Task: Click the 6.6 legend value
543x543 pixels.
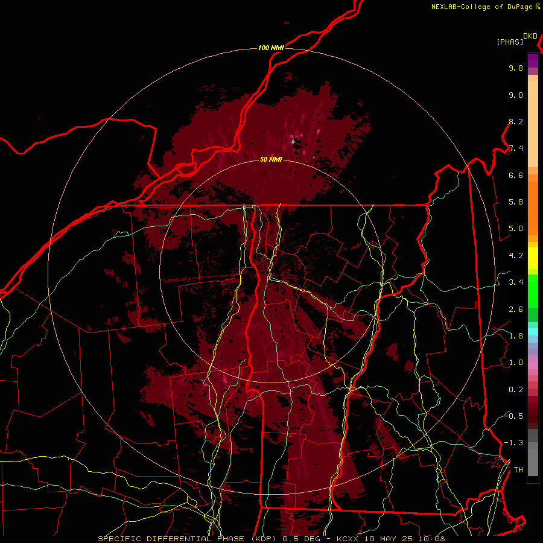Action: coord(516,175)
